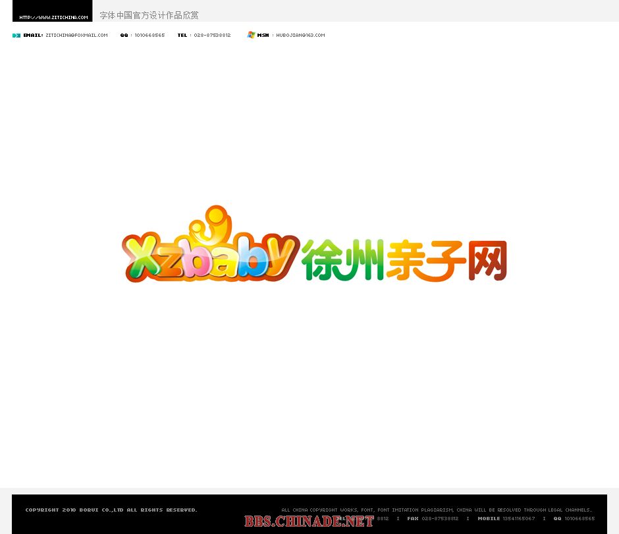Select the QQ number after the MOBILE number
This screenshot has width=619, height=534.
(x=579, y=519)
